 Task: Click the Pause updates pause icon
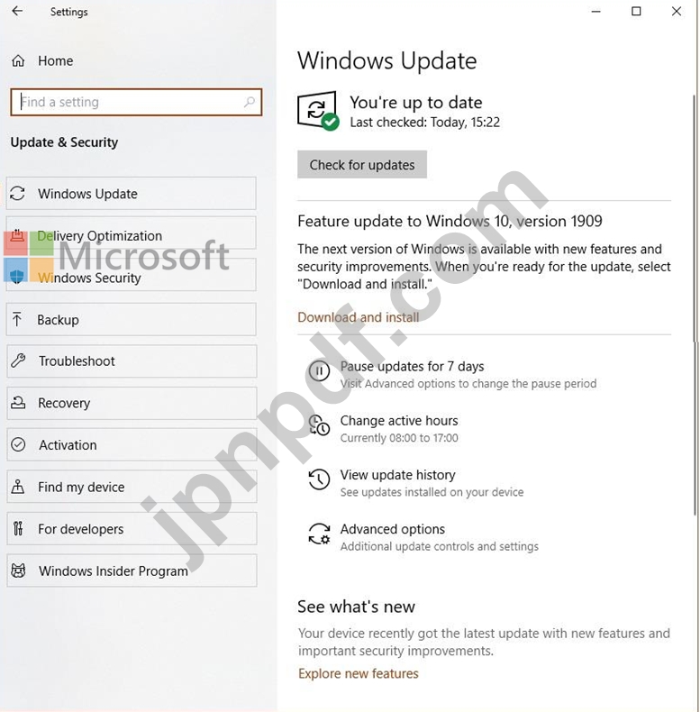[319, 371]
